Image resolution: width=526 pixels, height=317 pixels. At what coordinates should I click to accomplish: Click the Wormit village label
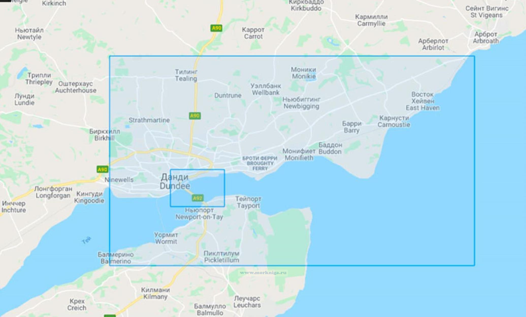166,238
